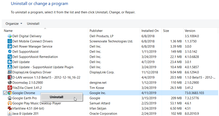Click publisher dengine.net
Image resolution: width=219 pixels, height=116 pixels.
click(x=98, y=83)
